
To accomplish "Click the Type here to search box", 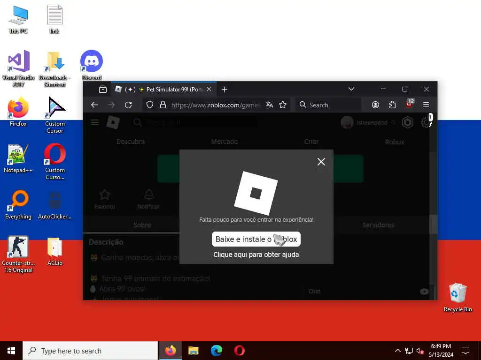I will point(90,351).
